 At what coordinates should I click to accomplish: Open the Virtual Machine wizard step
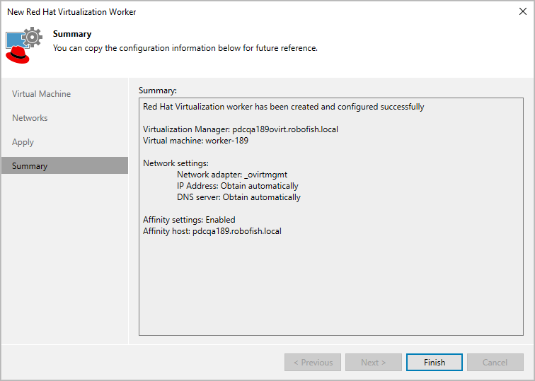[41, 94]
